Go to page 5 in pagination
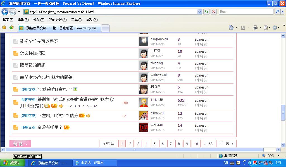 pos(154,144)
